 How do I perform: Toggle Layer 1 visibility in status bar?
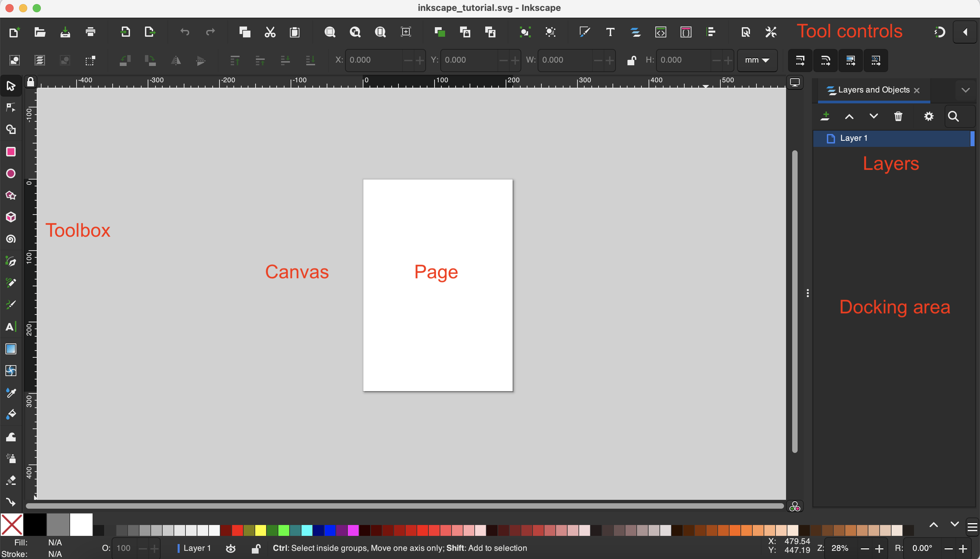point(230,549)
